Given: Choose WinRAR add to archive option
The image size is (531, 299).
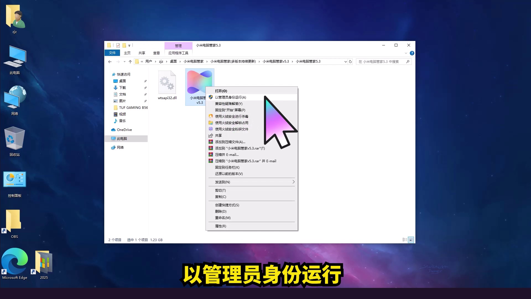Looking at the screenshot, I should click(x=230, y=142).
